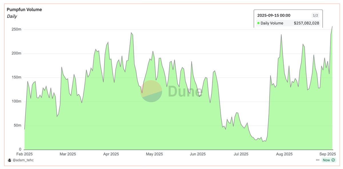The height and width of the screenshot is (169, 343).
Task: Click the green check icon beside Now
Action: click(x=333, y=160)
